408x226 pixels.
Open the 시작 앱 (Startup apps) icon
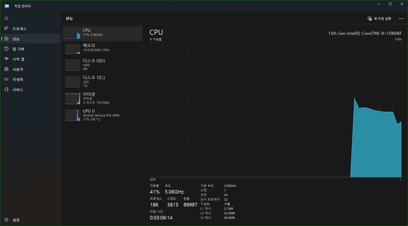[6, 59]
